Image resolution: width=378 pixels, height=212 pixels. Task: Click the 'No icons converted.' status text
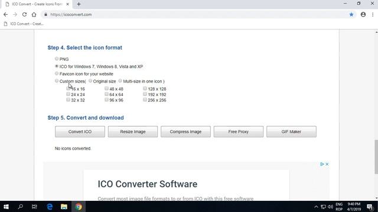click(73, 148)
